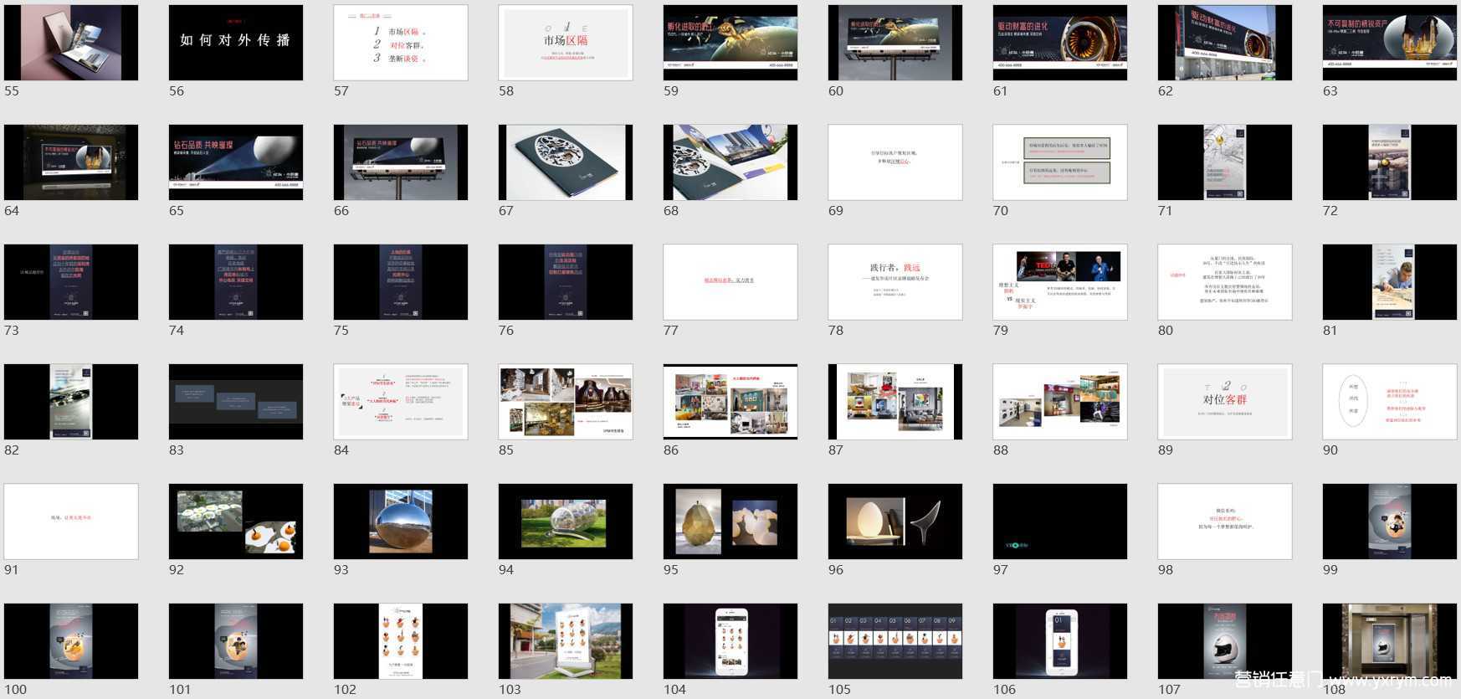
Task: Select slide 76 thumbnail
Action: [566, 282]
